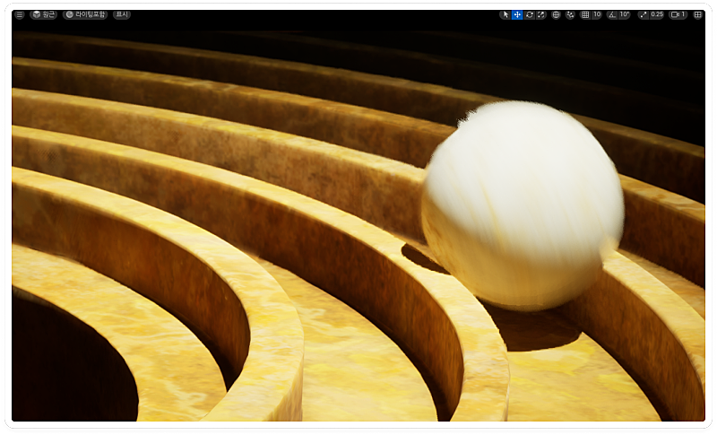Select the translate move tool
Viewport: 717px width, 435px height.
click(517, 14)
